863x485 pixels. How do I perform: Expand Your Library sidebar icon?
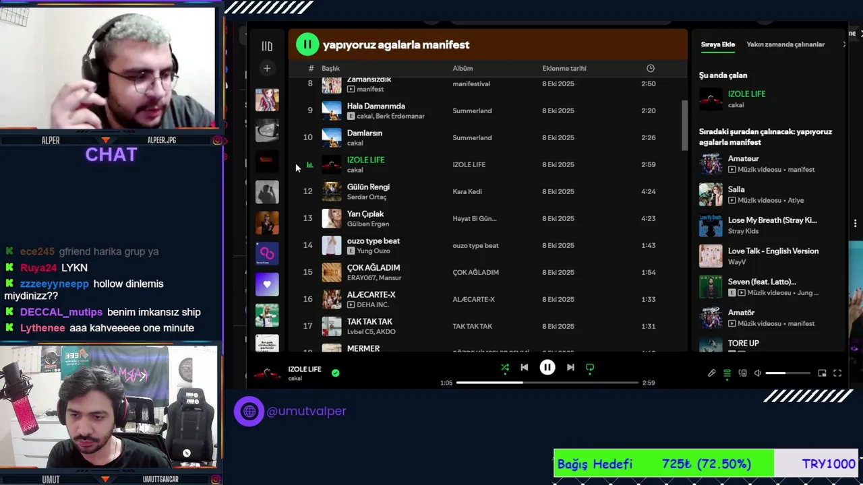(267, 46)
